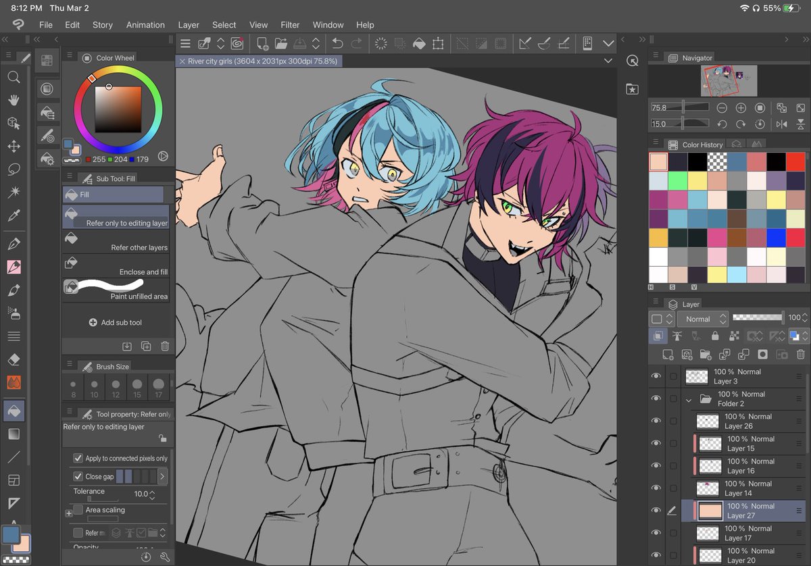Select Enclose and fill sub tool

[116, 266]
